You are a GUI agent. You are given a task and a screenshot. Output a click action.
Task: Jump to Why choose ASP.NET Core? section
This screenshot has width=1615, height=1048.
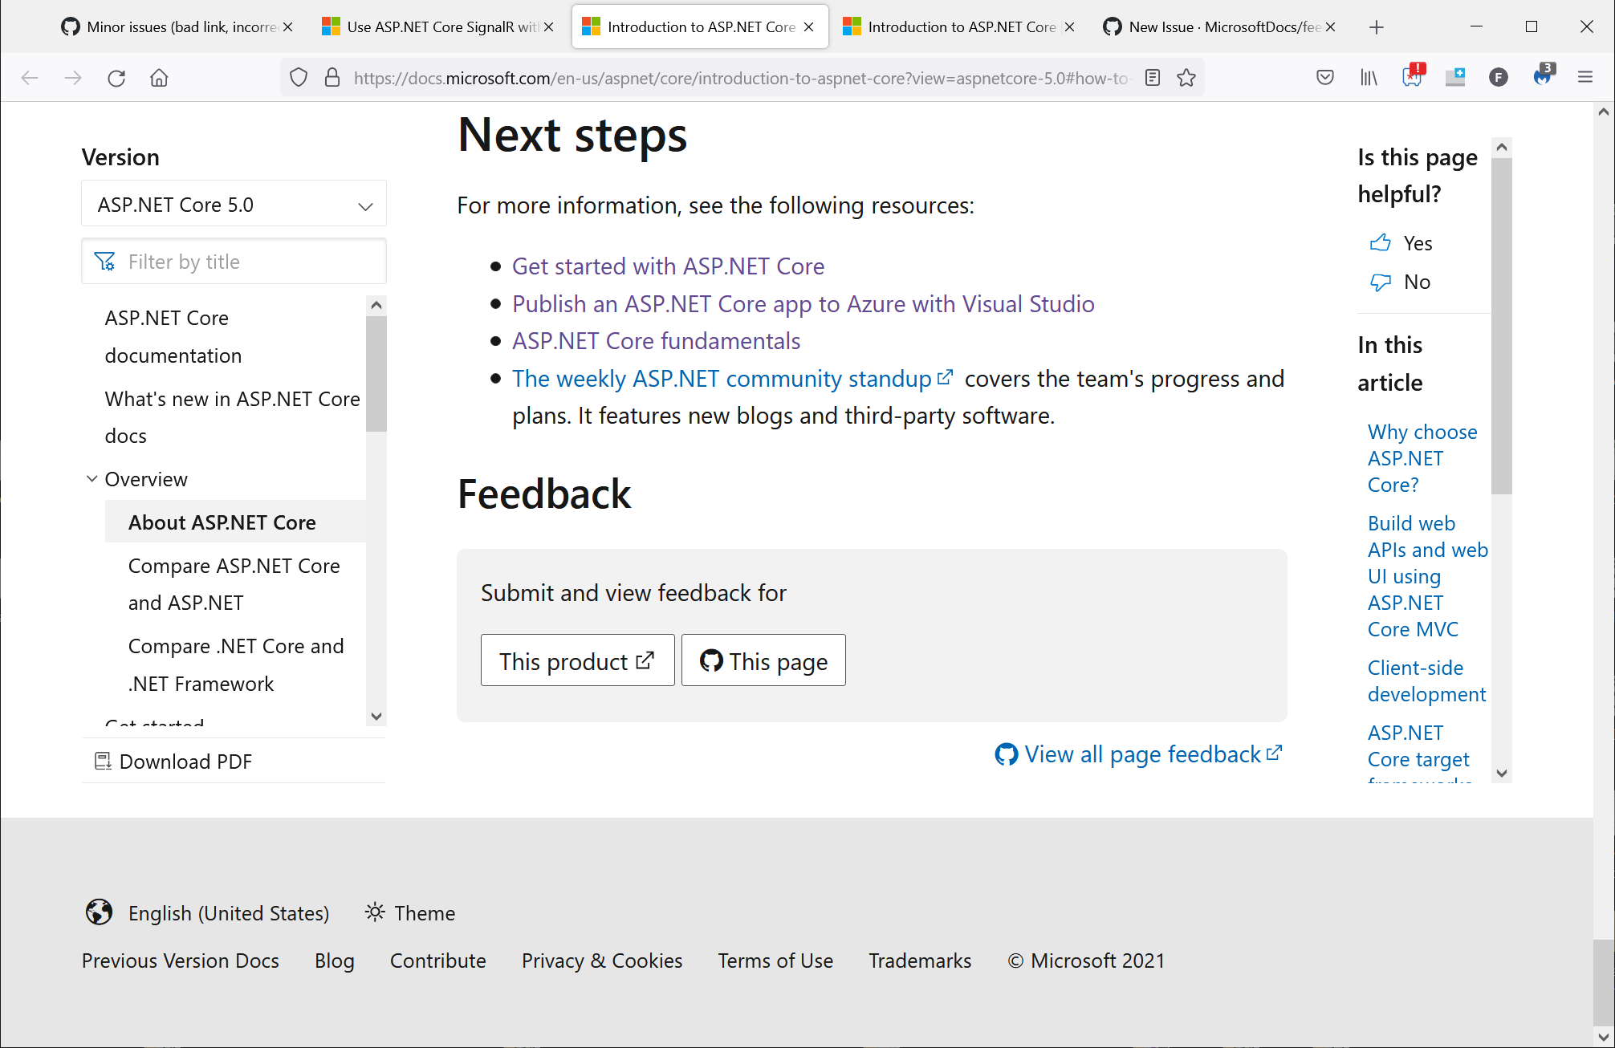coord(1422,458)
